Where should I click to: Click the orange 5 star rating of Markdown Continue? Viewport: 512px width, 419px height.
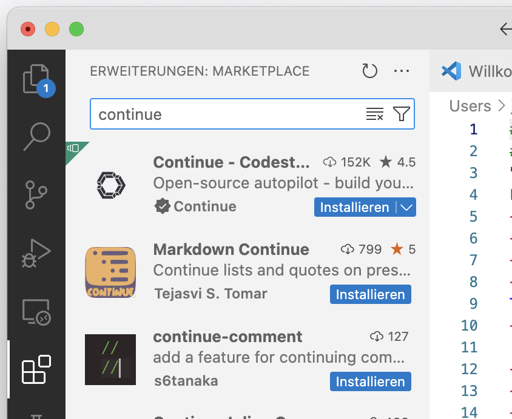(403, 249)
